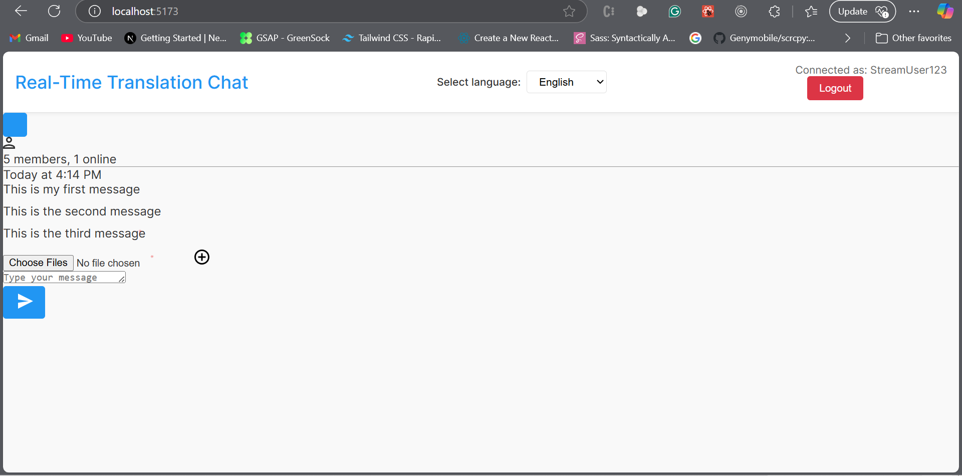Open the YouTube bookmark
This screenshot has width=962, height=476.
87,38
